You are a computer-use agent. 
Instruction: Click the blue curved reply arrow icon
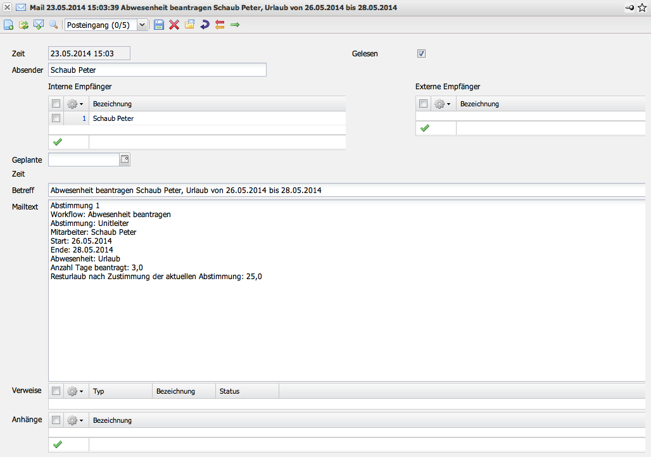tap(205, 25)
